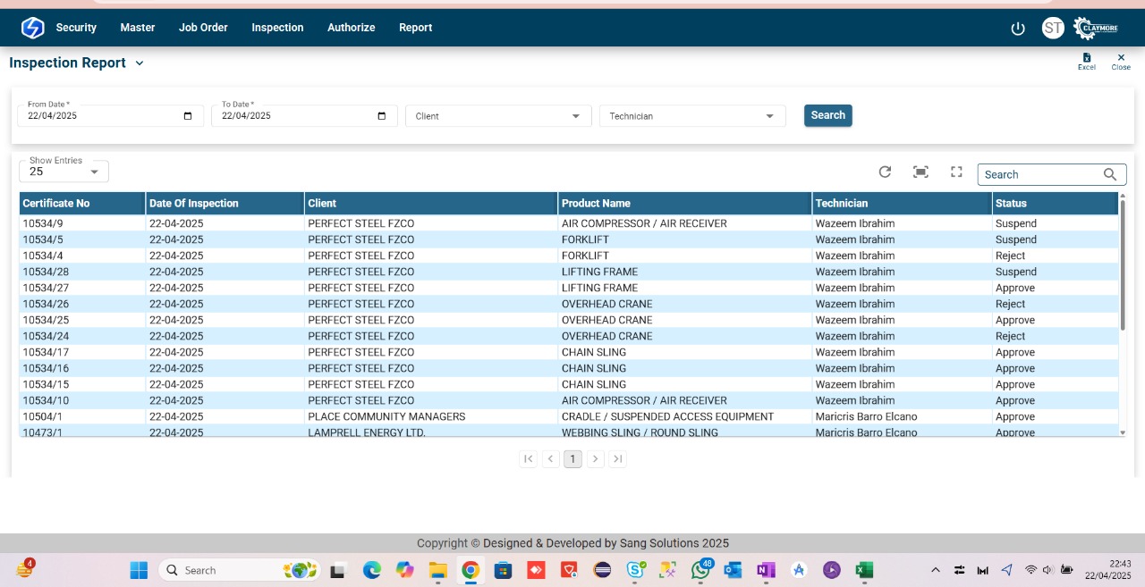The width and height of the screenshot is (1145, 587).
Task: Click the Close page icon
Action: (x=1121, y=59)
